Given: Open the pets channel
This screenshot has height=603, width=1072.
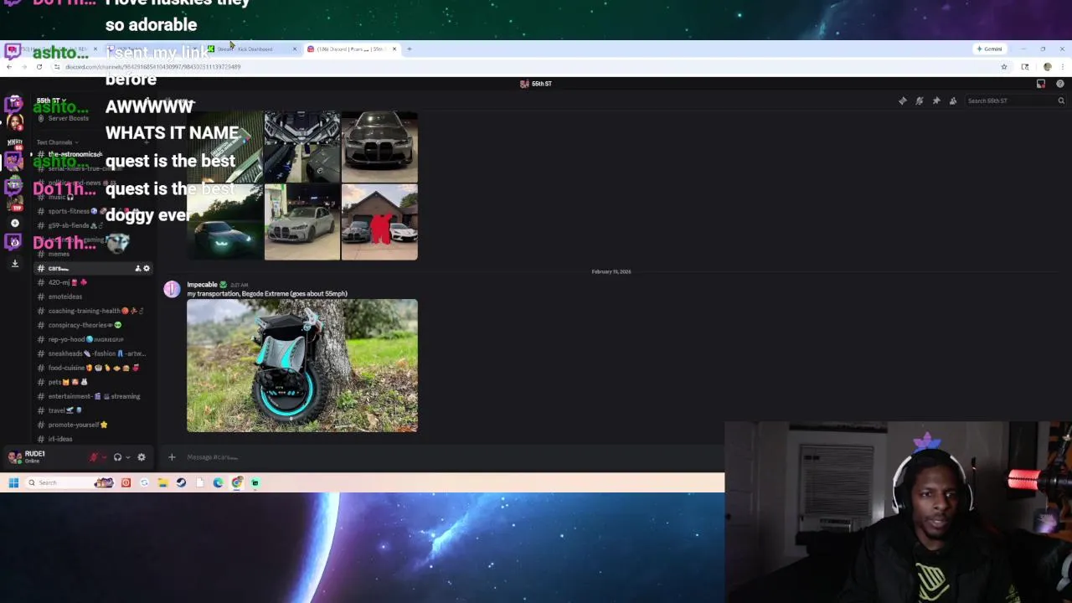Looking at the screenshot, I should (x=92, y=382).
